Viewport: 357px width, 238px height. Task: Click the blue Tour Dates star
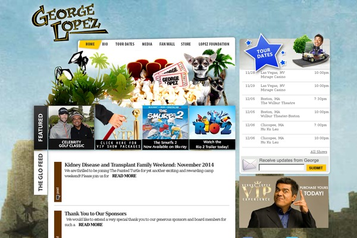[264, 53]
